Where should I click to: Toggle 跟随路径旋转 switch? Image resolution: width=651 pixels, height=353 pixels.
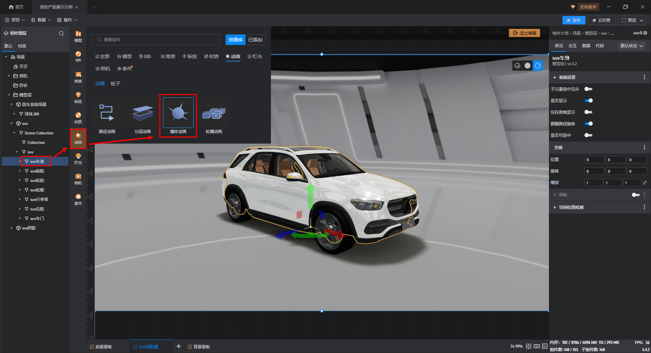coord(589,124)
